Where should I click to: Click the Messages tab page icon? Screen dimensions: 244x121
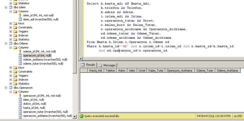point(100,65)
